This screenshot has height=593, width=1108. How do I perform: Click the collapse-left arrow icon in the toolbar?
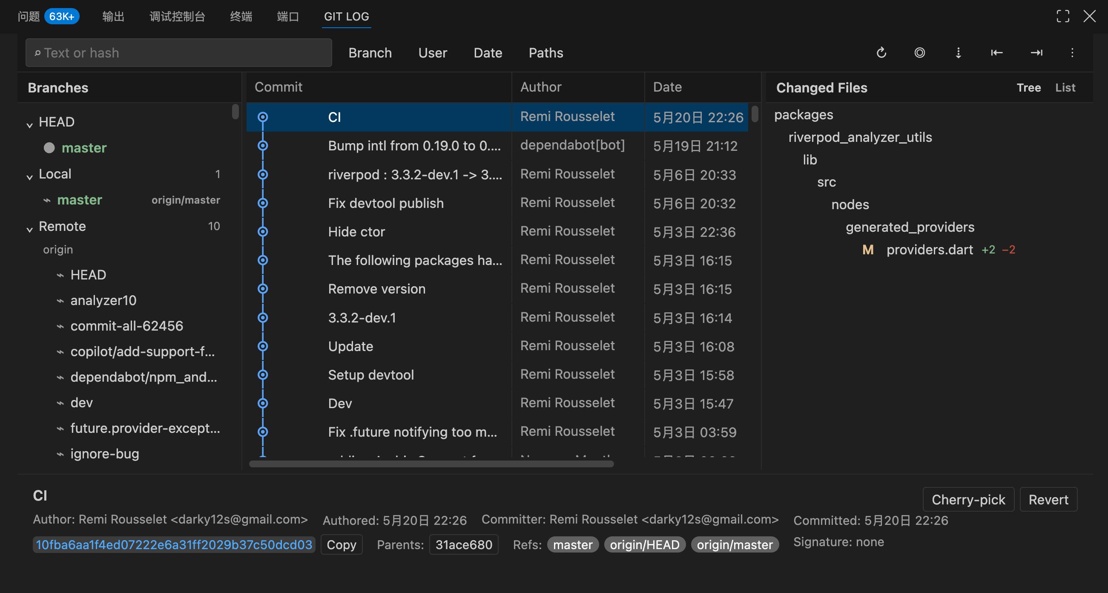click(996, 52)
